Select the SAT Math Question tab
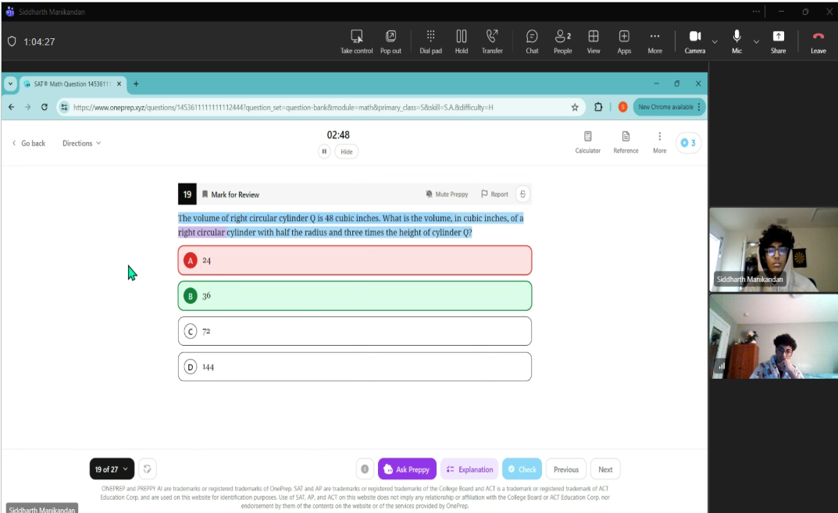The height and width of the screenshot is (513, 838). (72, 84)
